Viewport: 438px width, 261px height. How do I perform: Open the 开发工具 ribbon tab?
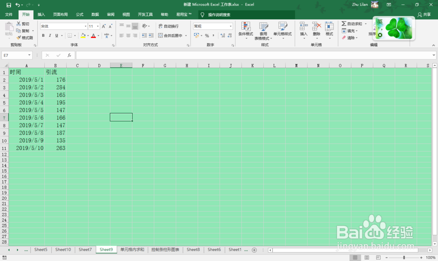[145, 14]
